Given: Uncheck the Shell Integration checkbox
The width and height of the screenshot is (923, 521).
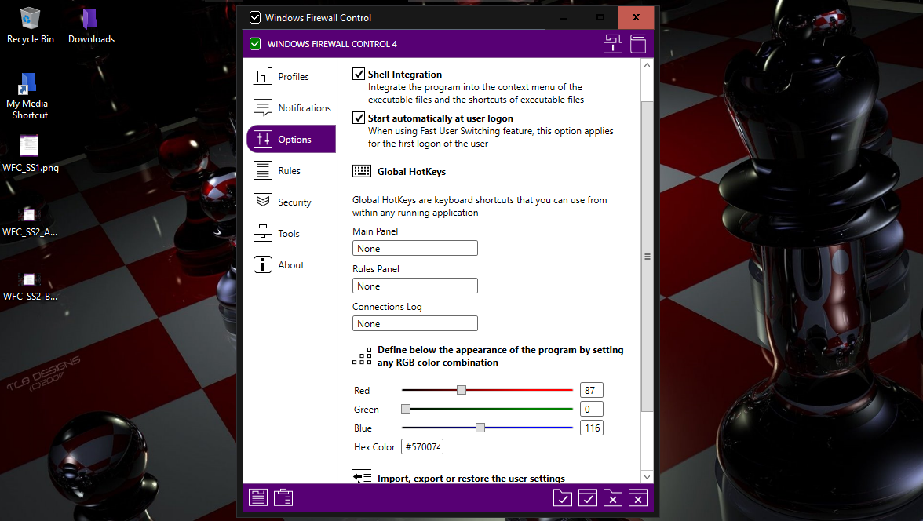Looking at the screenshot, I should click(359, 75).
